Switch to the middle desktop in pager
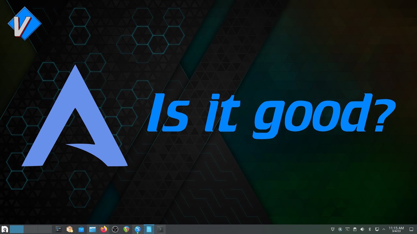This screenshot has height=234, width=417. pos(31,229)
